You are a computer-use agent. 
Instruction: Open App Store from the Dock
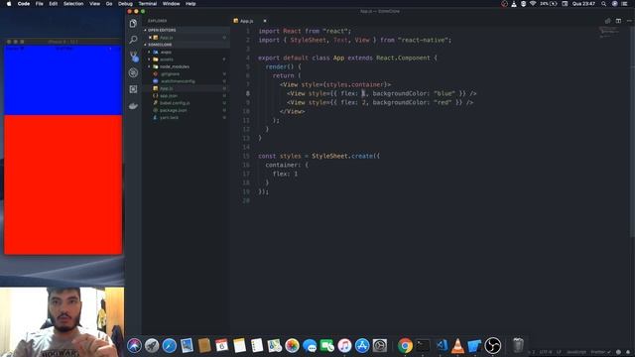(362, 346)
